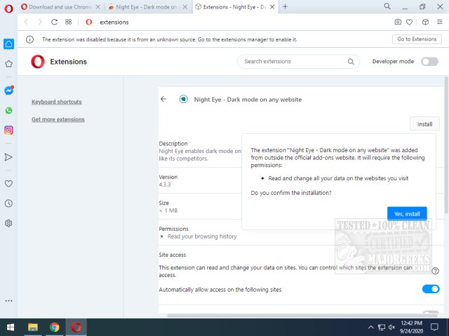Image resolution: width=449 pixels, height=336 pixels.
Task: Click search magnifier in extensions search
Action: click(351, 62)
